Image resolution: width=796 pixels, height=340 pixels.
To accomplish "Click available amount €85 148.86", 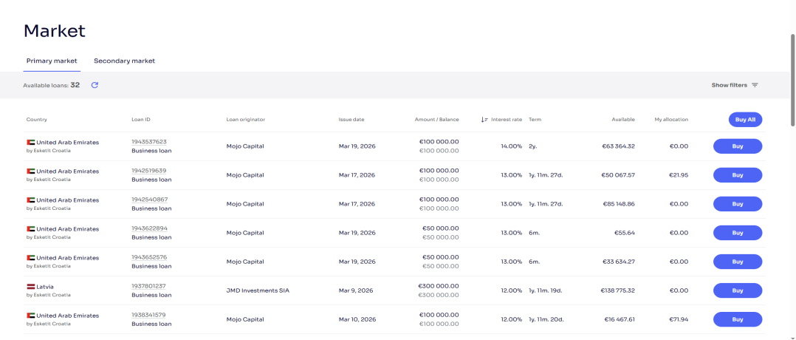I will coord(618,204).
